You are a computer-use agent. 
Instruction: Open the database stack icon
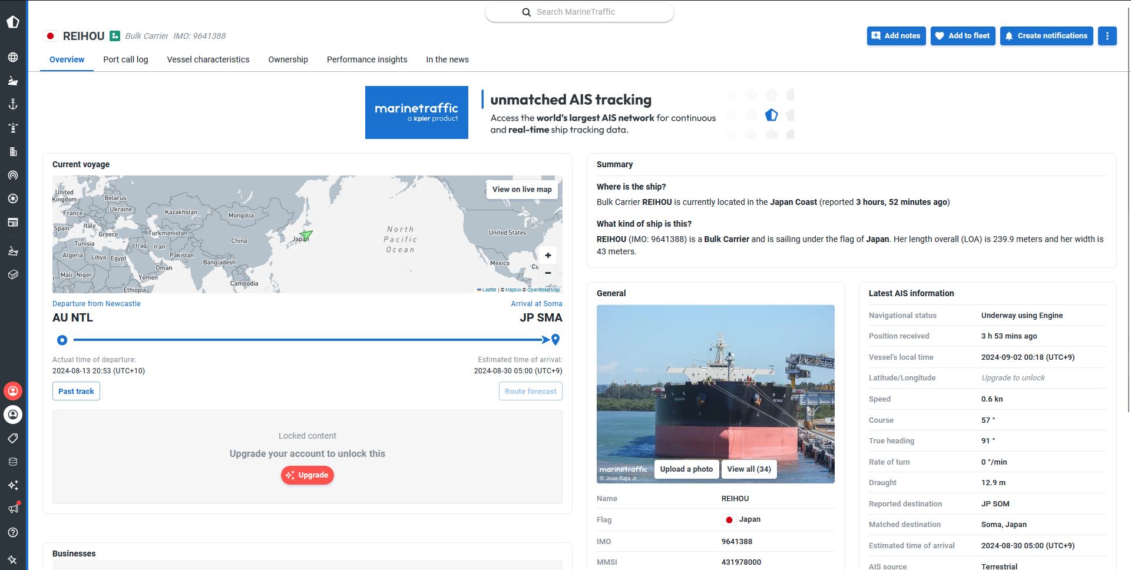pos(13,462)
